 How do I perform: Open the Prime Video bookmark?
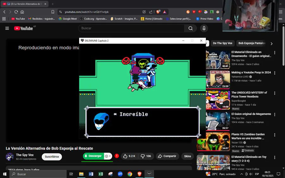point(205,19)
